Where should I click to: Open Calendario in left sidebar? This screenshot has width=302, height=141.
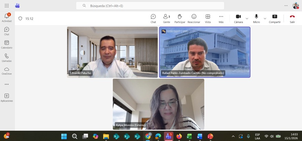tap(7, 45)
